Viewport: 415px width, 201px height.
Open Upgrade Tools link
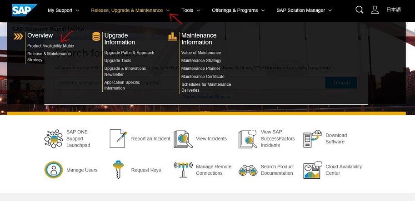118,60
